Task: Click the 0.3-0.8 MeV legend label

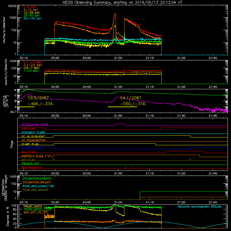Action: coord(33,65)
